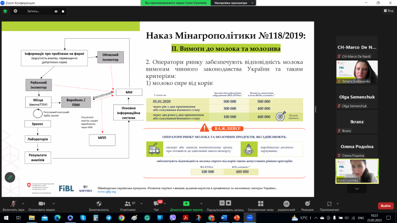Open File Explorer from taskbar
This screenshot has height=223, width=397.
(31, 218)
